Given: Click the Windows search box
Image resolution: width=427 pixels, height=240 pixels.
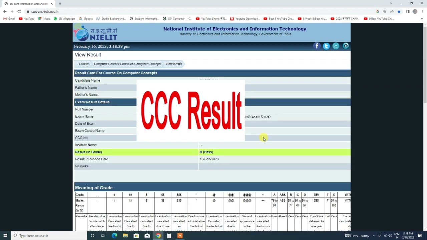Looking at the screenshot, I should pos(49,236).
